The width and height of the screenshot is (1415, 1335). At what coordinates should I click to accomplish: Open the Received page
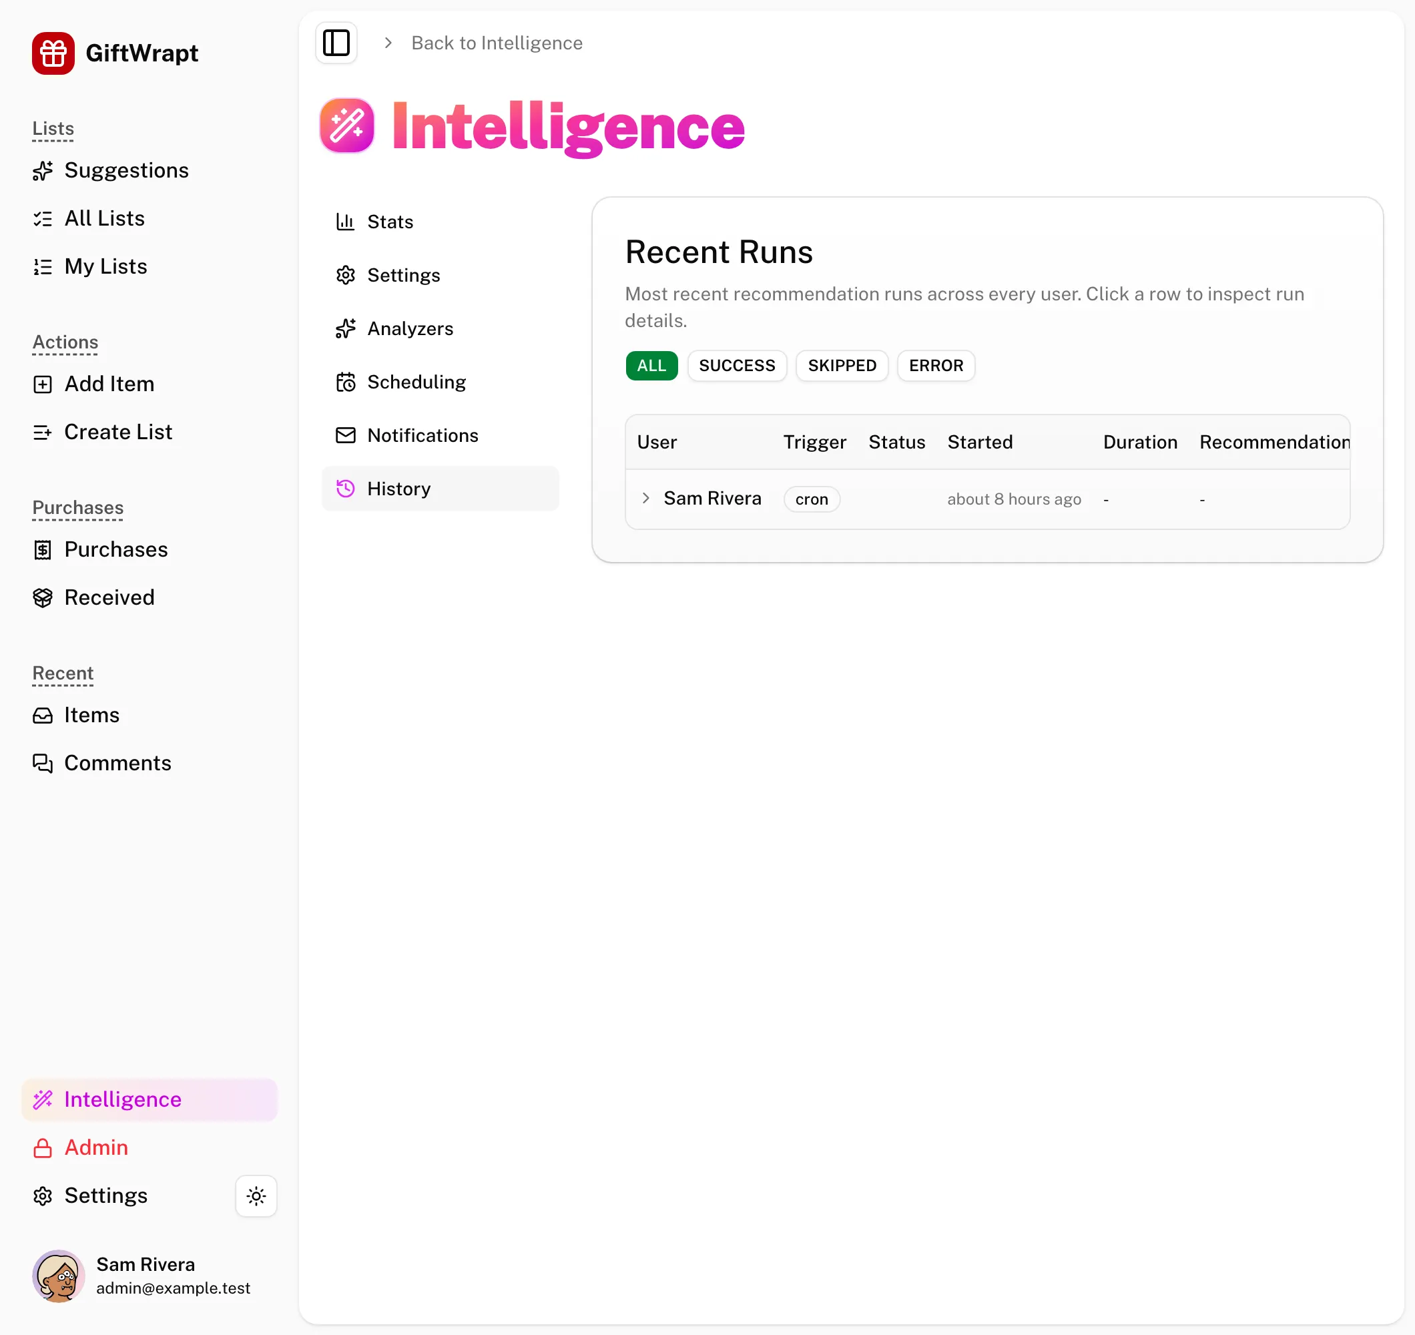[150, 597]
